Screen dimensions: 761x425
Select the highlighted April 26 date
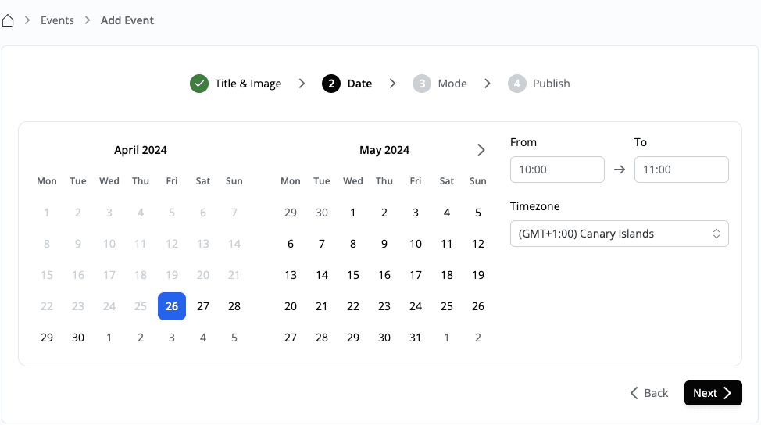[x=172, y=306]
